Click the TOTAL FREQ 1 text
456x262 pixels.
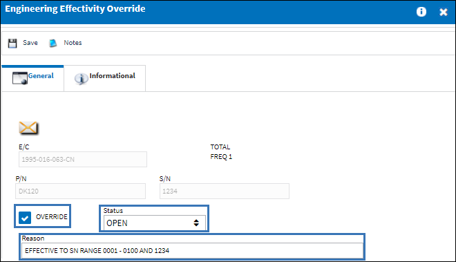coord(221,151)
